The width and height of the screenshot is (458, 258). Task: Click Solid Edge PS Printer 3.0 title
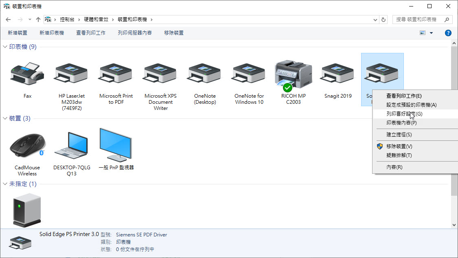(x=69, y=234)
